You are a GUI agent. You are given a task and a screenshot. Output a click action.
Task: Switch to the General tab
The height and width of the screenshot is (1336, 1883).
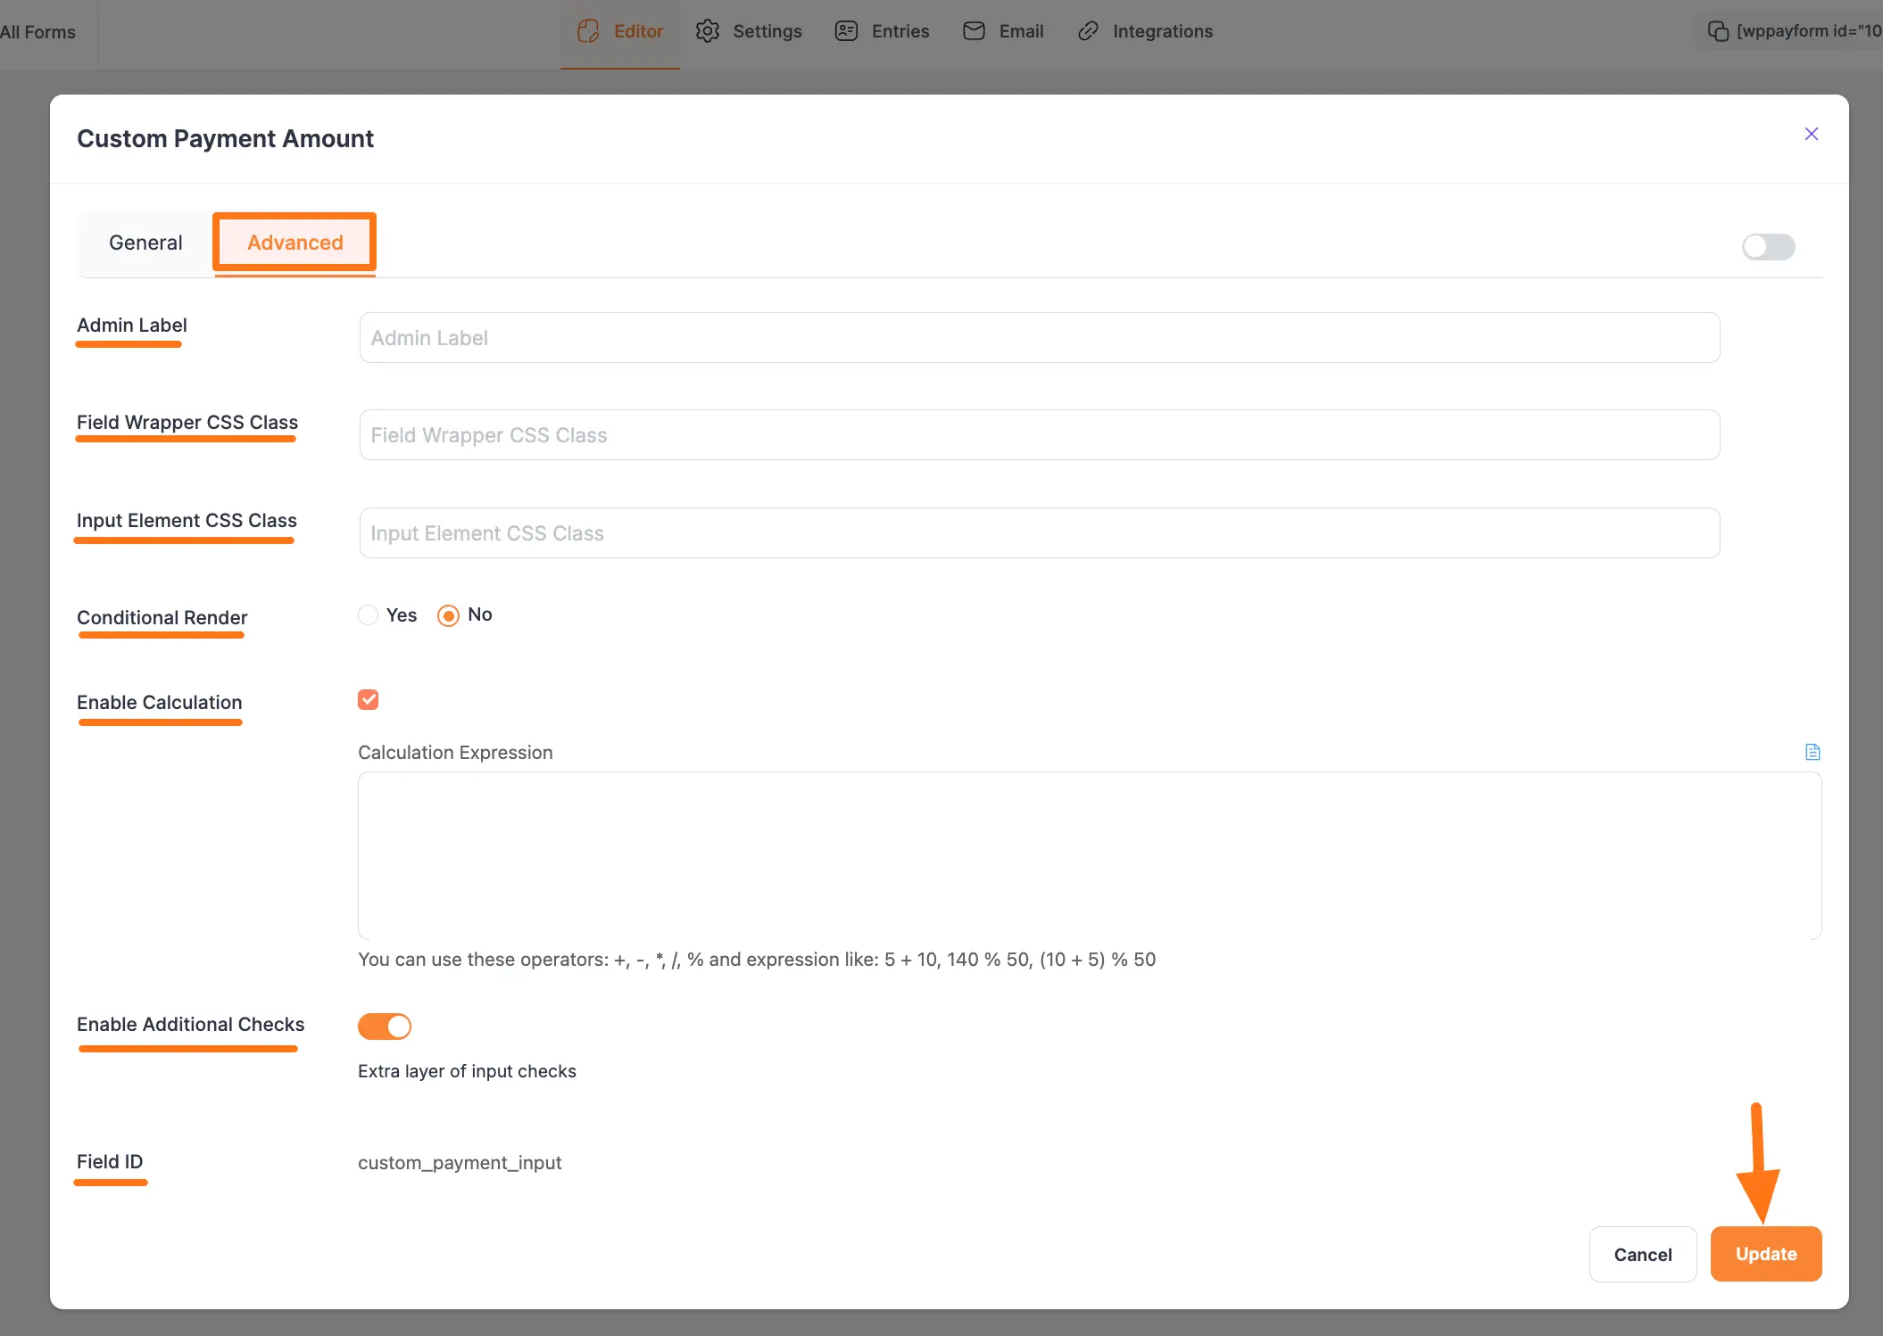pos(145,243)
